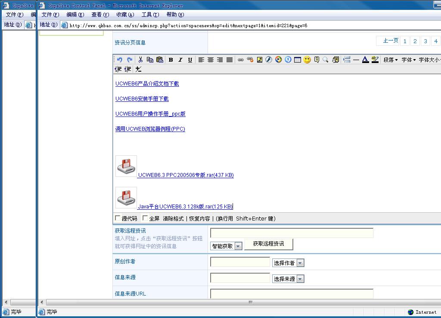Screen dimensions: 441x318
Task: Click 清除格式 clear formatting link
Action: [173, 219]
